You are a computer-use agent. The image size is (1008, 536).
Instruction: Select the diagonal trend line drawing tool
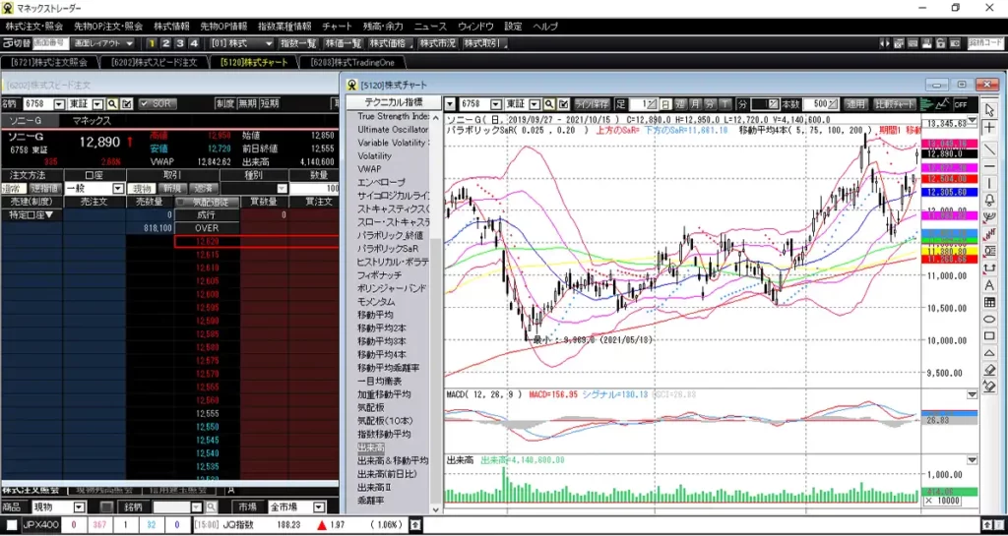click(x=989, y=149)
